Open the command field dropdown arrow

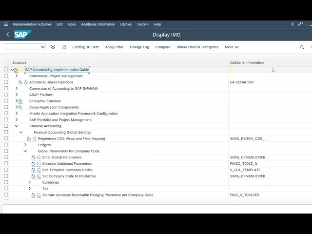pyautogui.click(x=42, y=47)
